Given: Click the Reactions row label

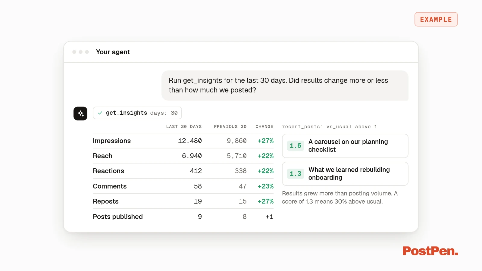Looking at the screenshot, I should tap(108, 171).
